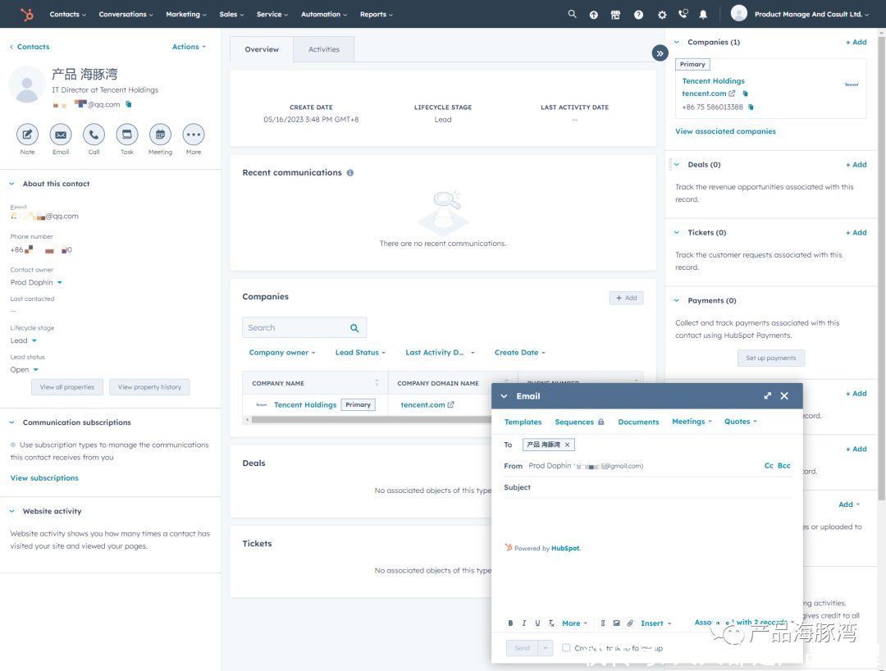Open the Insert dropdown in email editor
Image resolution: width=886 pixels, height=671 pixels.
656,623
